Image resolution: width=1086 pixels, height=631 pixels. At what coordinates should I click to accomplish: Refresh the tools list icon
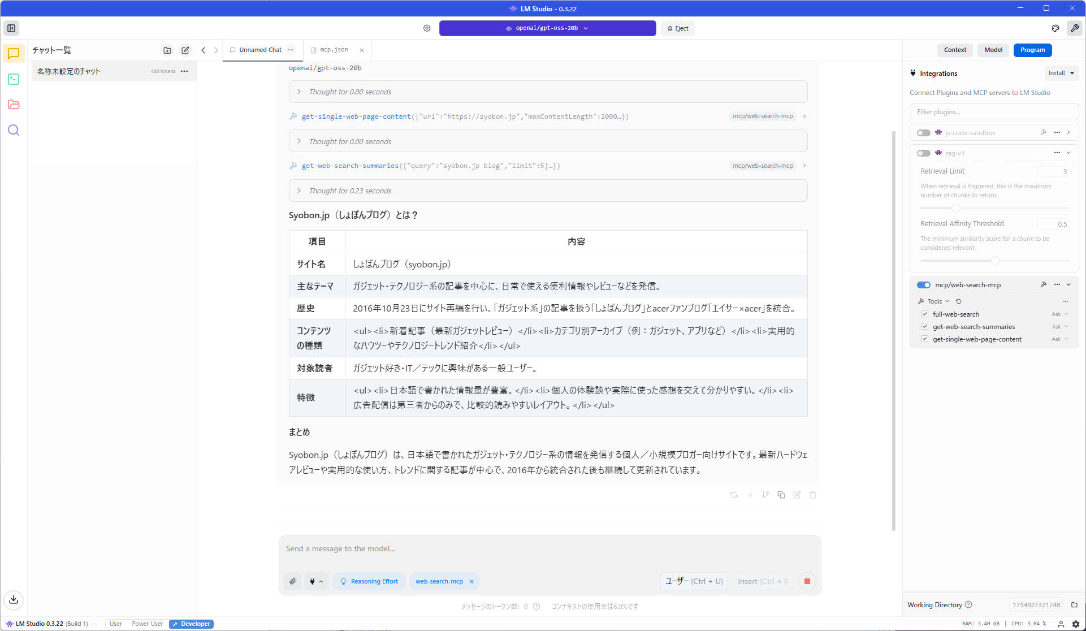click(x=959, y=301)
